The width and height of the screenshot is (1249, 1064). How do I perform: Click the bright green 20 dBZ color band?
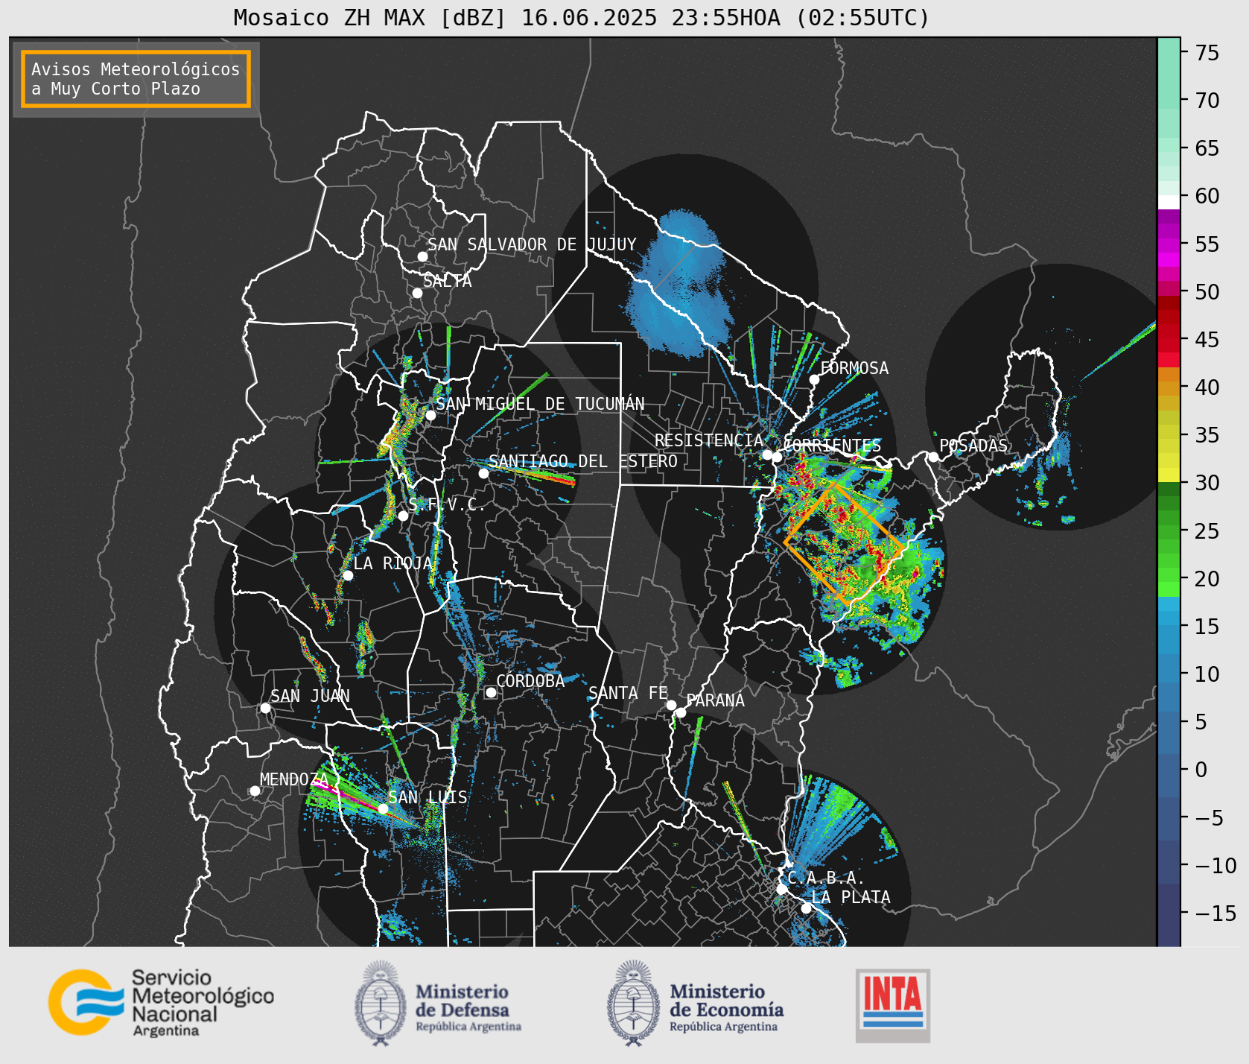(1169, 575)
